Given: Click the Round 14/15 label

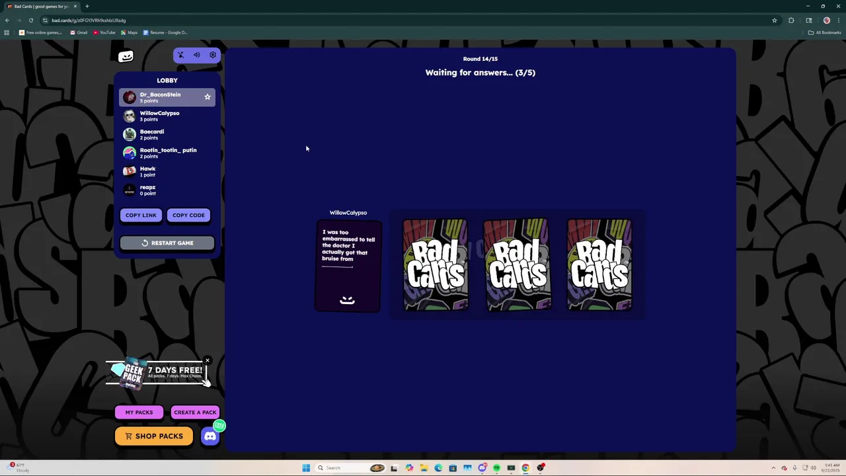Looking at the screenshot, I should 481,59.
